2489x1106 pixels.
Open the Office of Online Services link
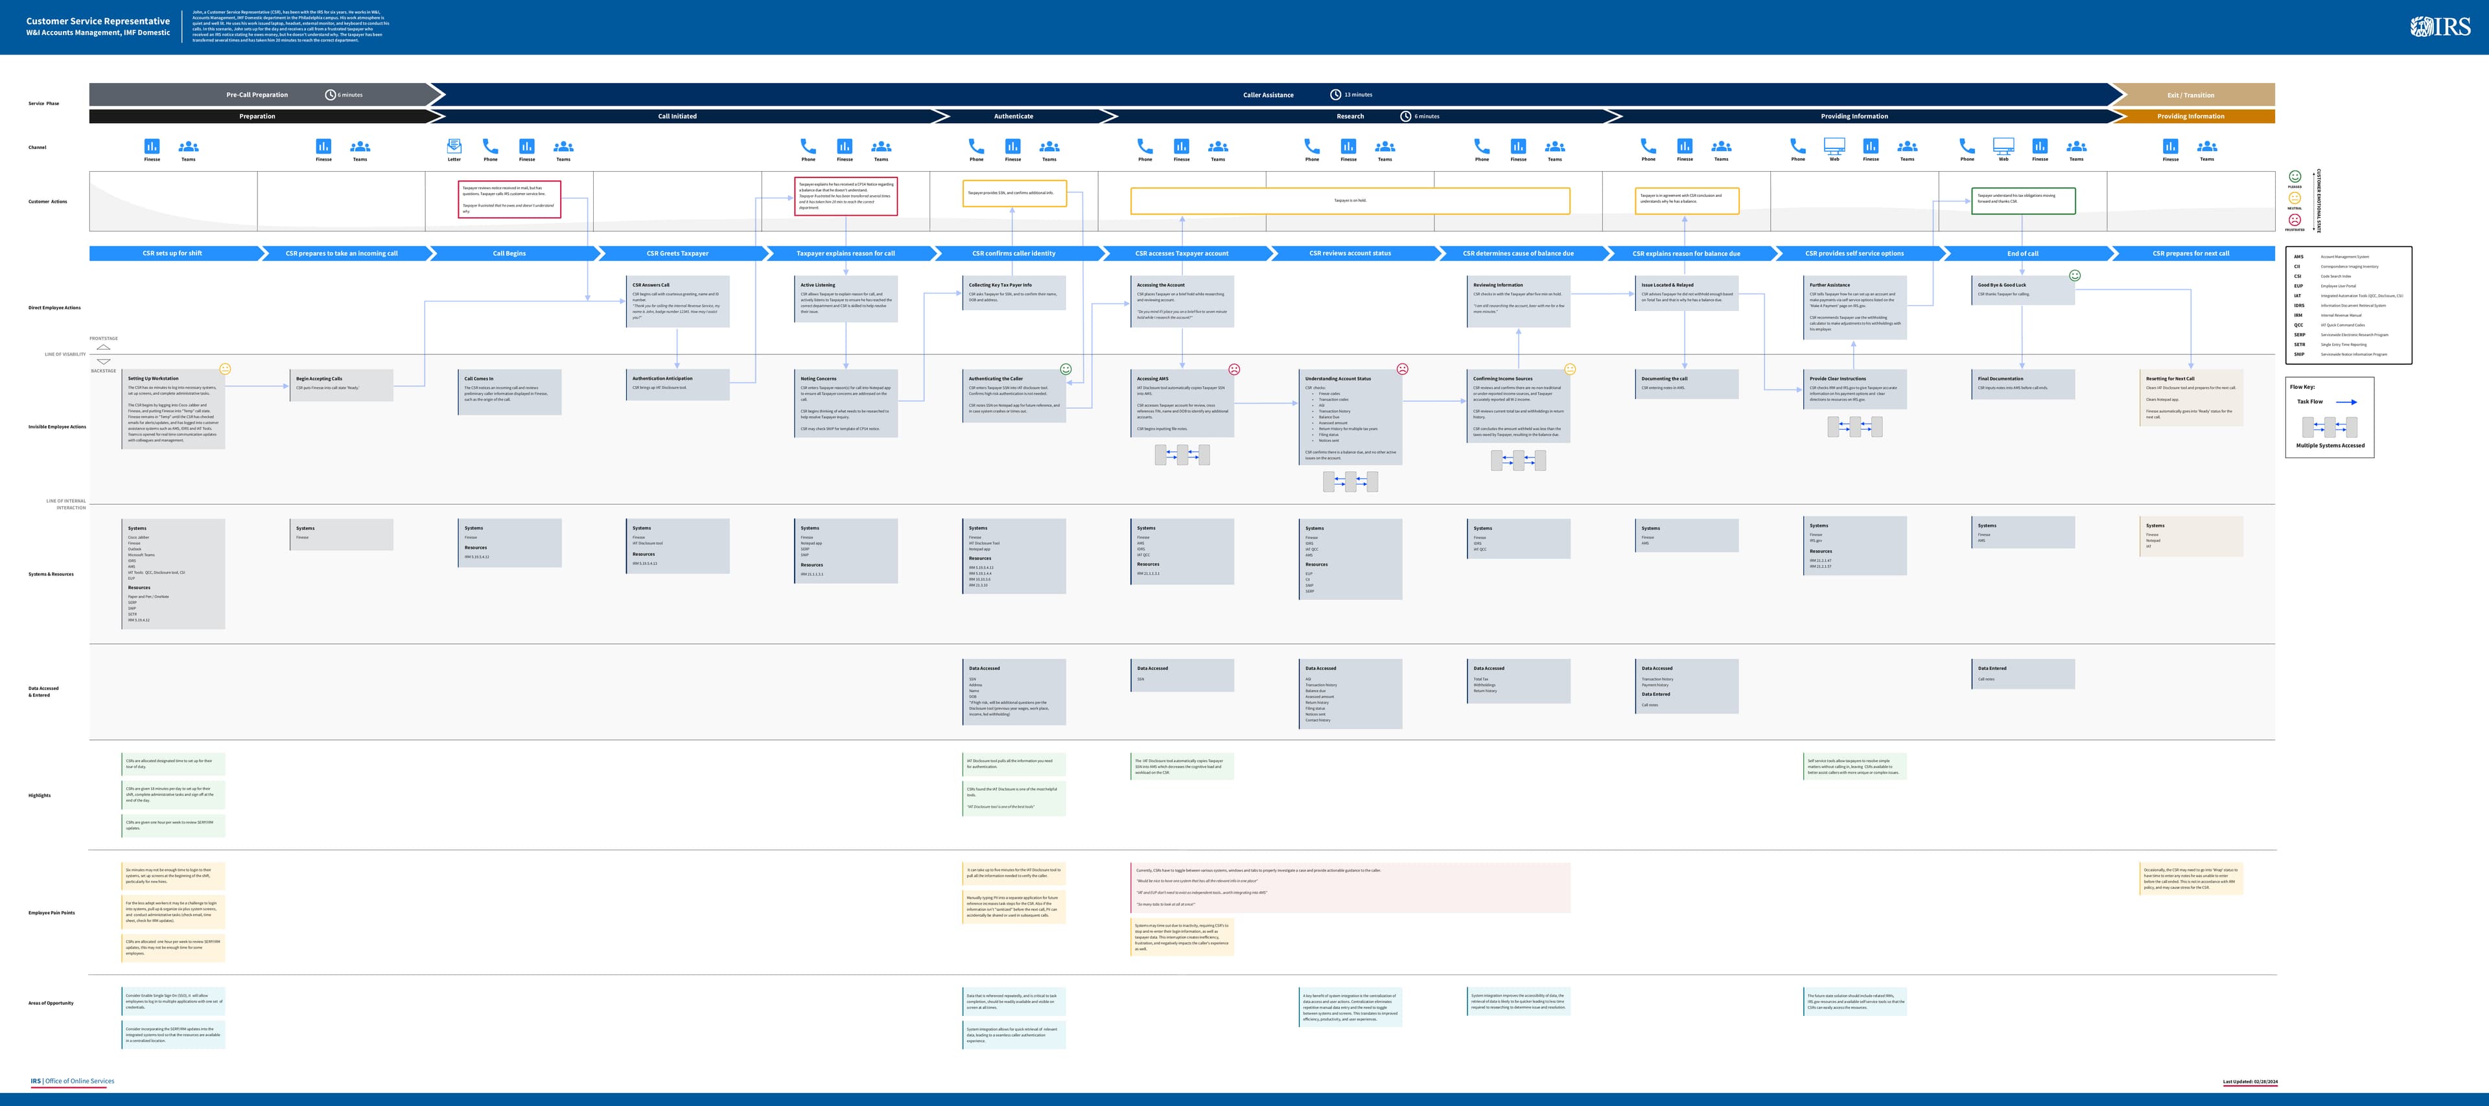point(73,1081)
